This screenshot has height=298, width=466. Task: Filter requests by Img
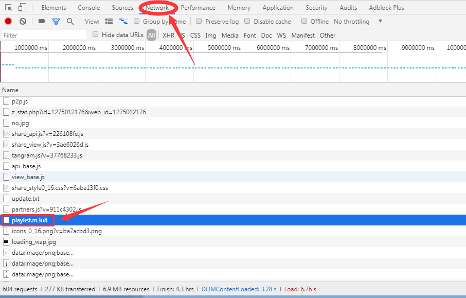(211, 36)
